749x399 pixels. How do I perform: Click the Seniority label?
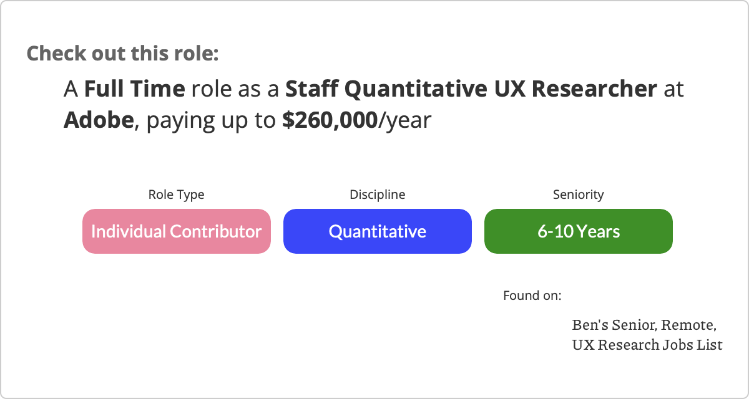[579, 195]
